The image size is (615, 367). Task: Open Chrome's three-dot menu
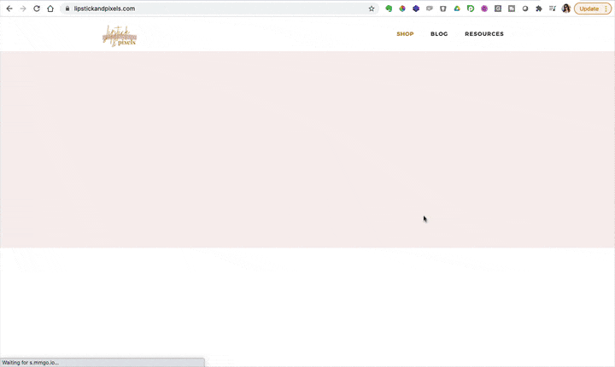coord(606,9)
